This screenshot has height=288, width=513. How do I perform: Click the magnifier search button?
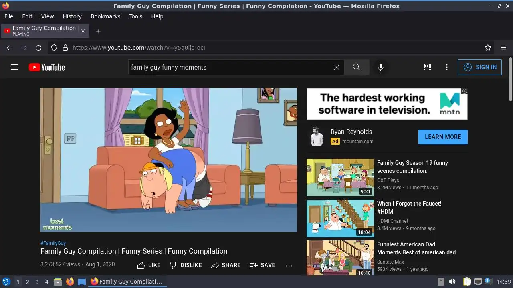click(x=357, y=67)
